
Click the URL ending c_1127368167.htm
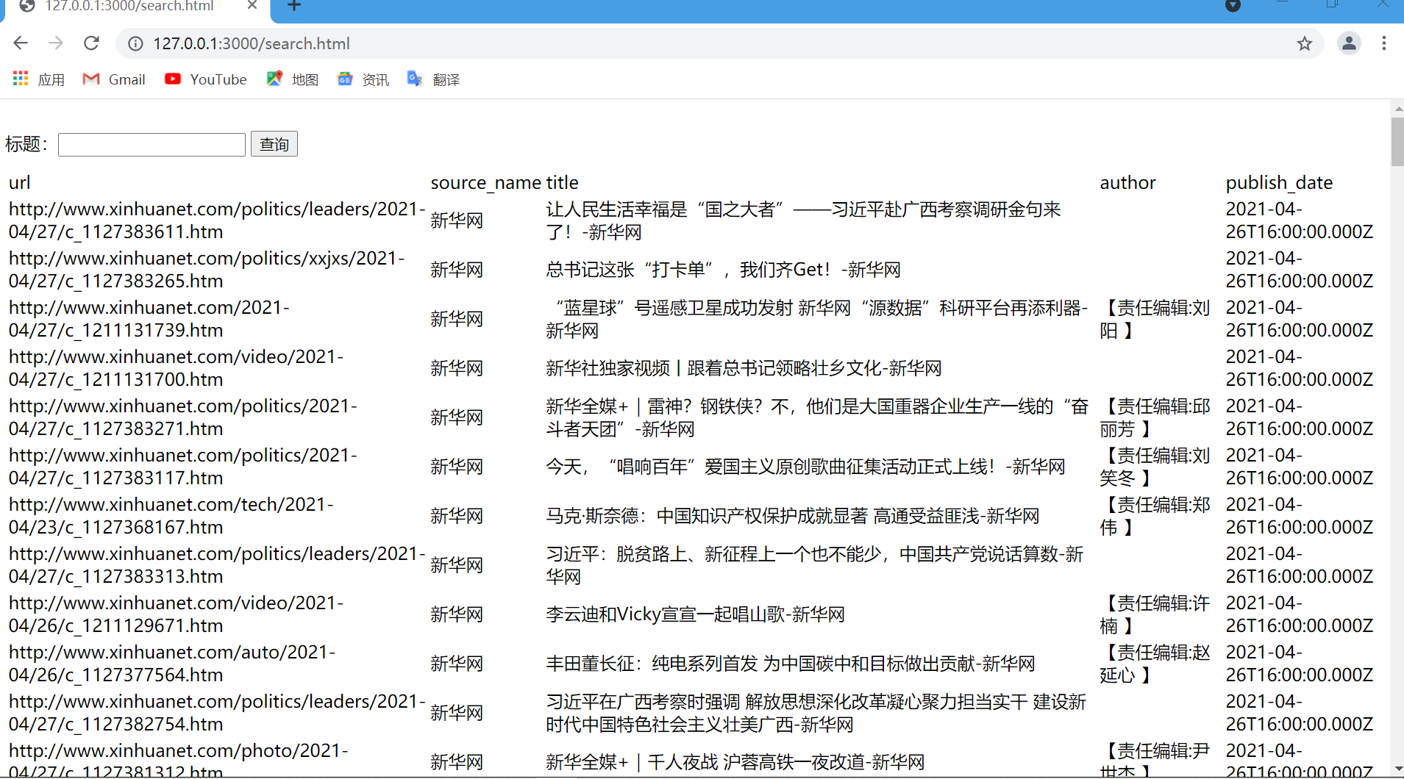pyautogui.click(x=171, y=516)
